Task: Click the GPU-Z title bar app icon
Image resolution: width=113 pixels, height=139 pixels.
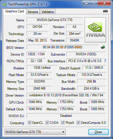Action: pos(5,4)
